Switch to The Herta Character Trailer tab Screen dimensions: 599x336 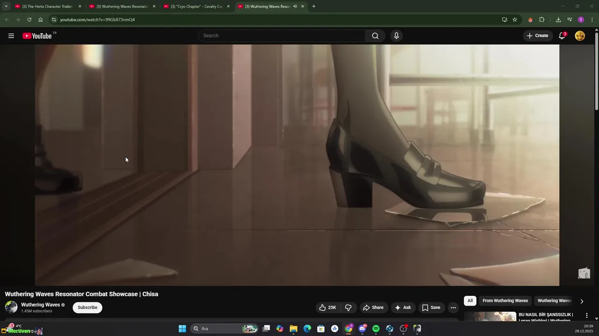click(48, 7)
